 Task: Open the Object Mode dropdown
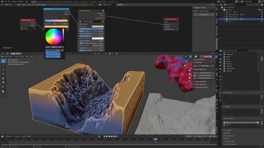pos(8,57)
